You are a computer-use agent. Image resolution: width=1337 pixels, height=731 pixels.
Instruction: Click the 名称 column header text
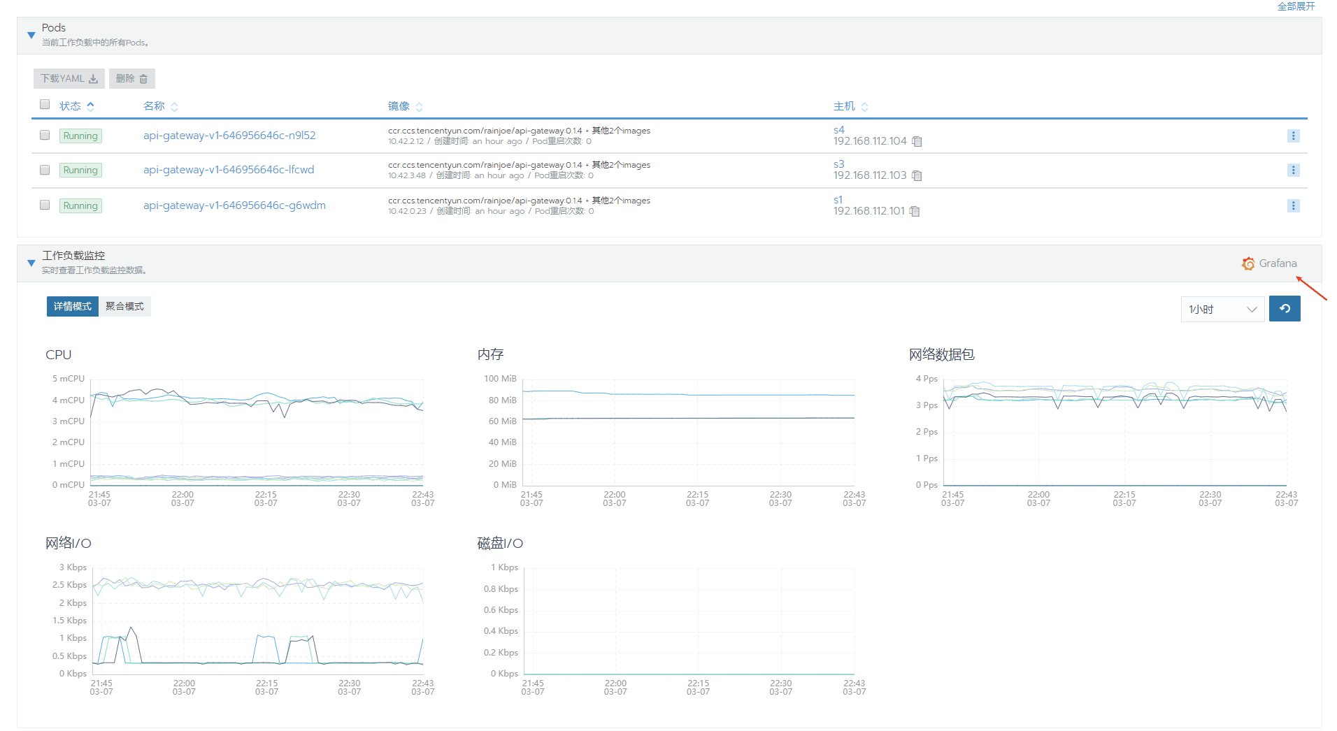tap(154, 106)
